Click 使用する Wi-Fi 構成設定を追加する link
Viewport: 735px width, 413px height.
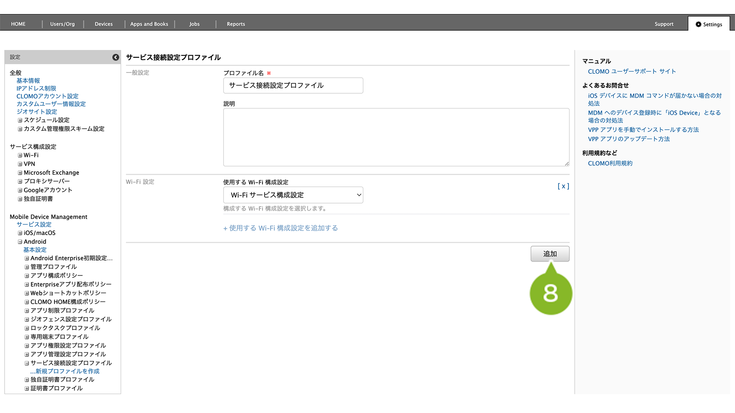(x=281, y=228)
